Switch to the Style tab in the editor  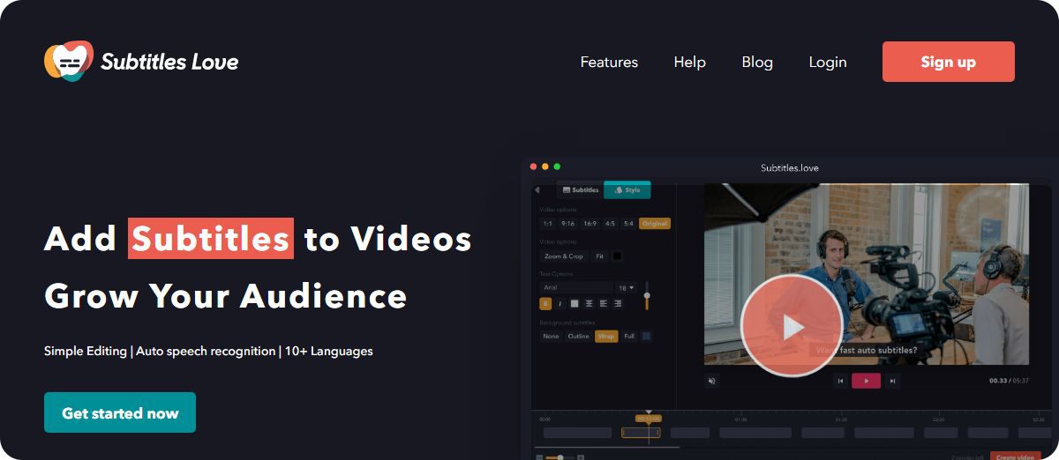click(x=627, y=190)
